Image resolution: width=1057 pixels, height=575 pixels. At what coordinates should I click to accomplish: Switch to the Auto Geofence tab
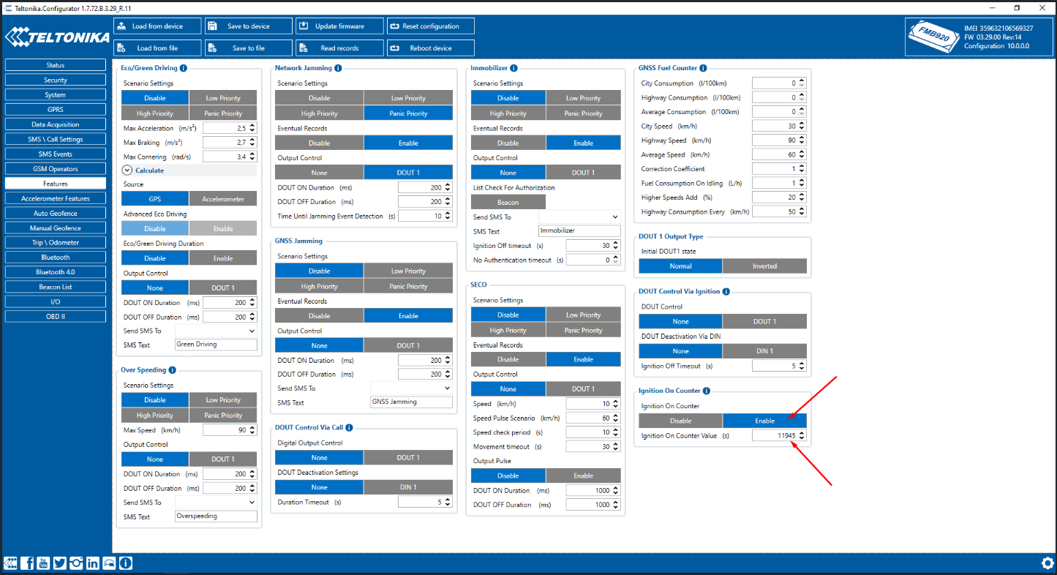pyautogui.click(x=56, y=214)
